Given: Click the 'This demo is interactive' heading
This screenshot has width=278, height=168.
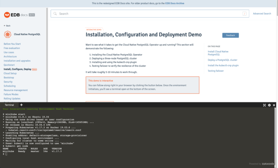Looking at the screenshot, I should [101, 81].
